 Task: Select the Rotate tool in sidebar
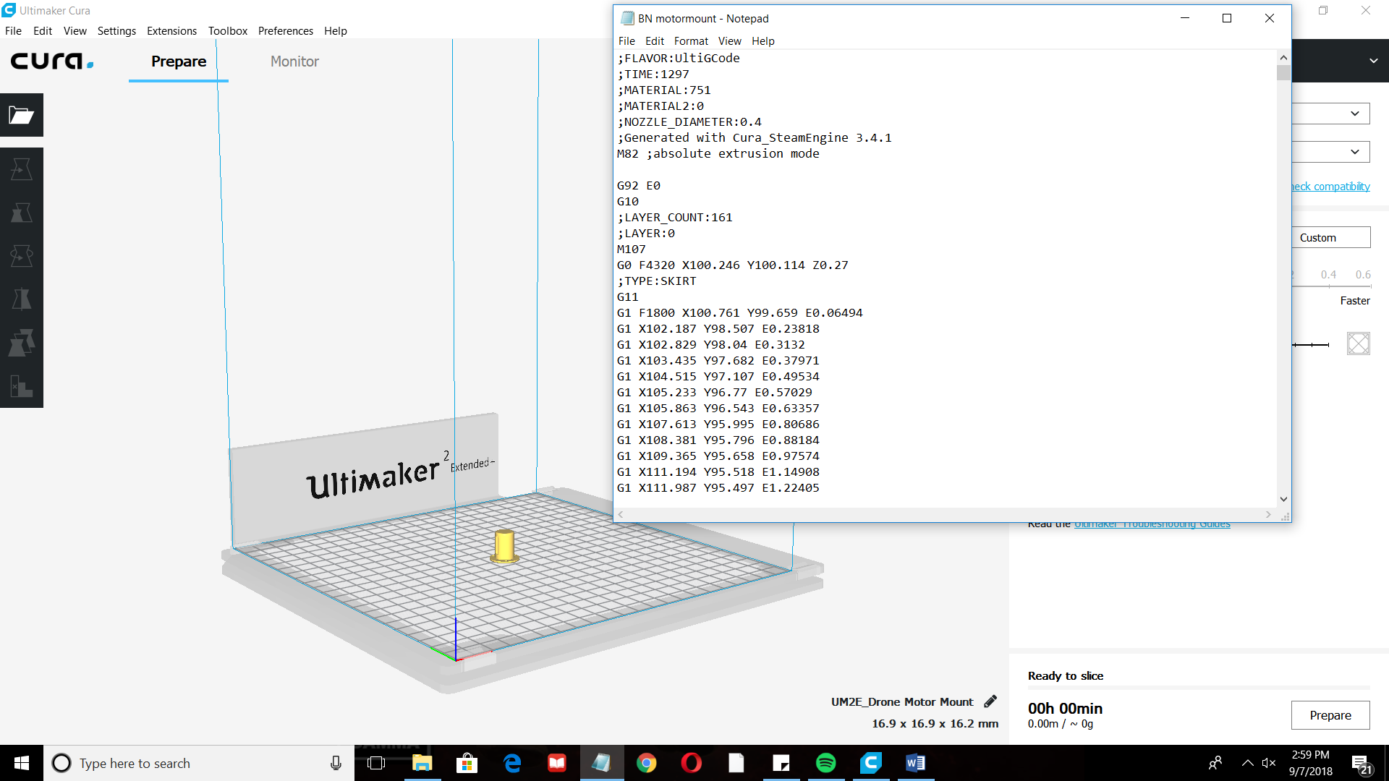click(x=22, y=256)
